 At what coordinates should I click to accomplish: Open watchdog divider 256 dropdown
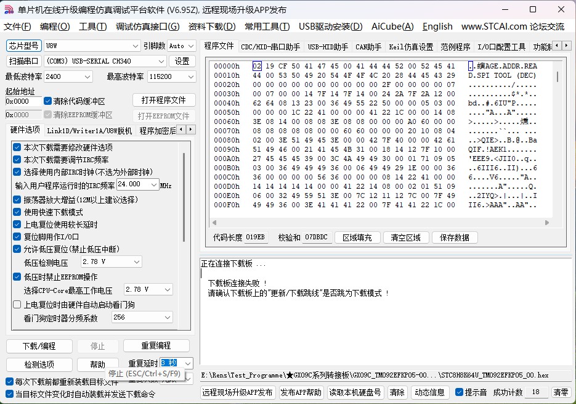click(x=168, y=317)
